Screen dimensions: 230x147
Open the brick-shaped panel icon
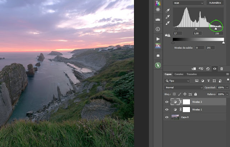coord(158,56)
